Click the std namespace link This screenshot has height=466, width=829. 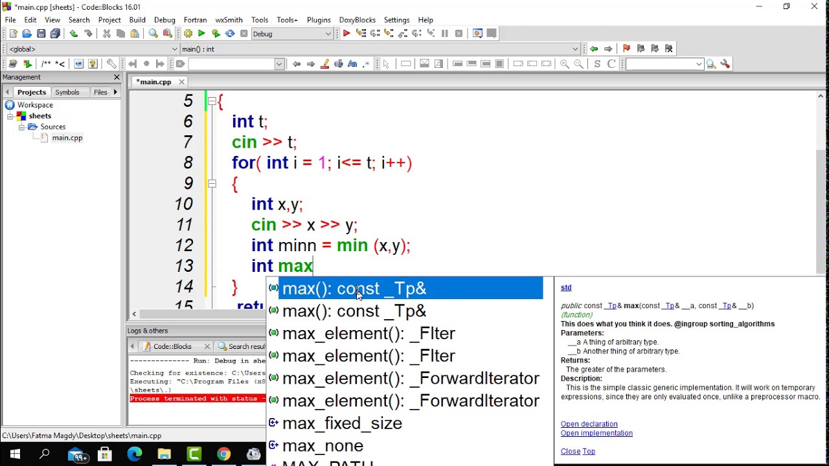pyautogui.click(x=566, y=287)
